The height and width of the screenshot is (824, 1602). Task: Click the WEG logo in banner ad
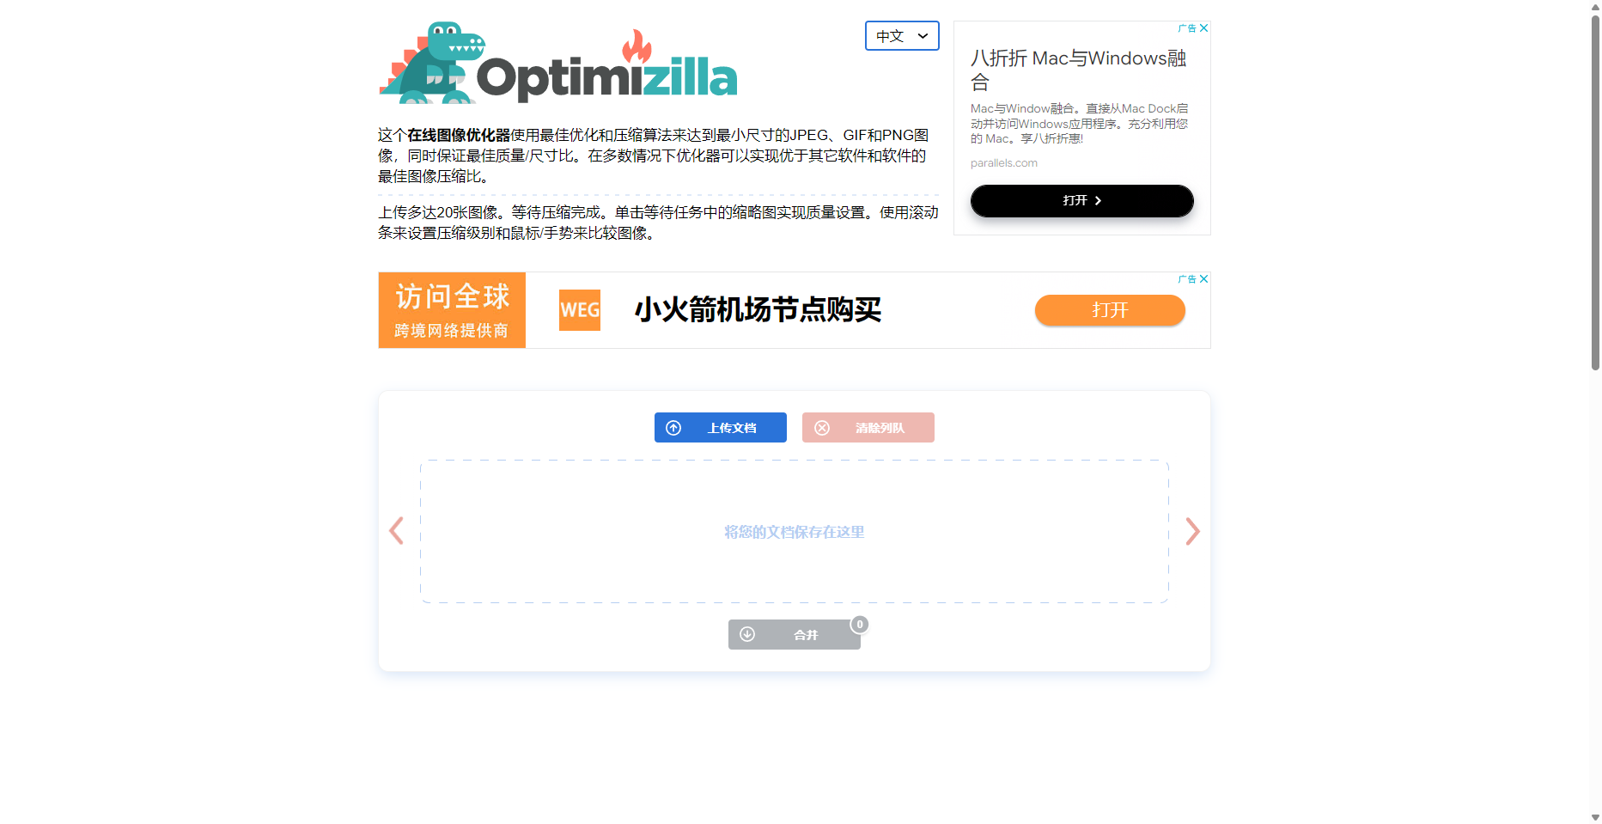(x=580, y=310)
